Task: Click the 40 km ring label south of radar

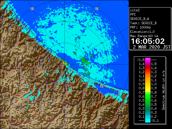Action: [64, 107]
